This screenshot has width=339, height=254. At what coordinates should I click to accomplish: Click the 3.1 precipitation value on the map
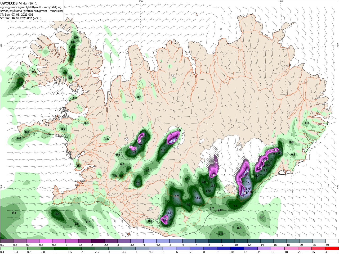pyautogui.click(x=163, y=150)
